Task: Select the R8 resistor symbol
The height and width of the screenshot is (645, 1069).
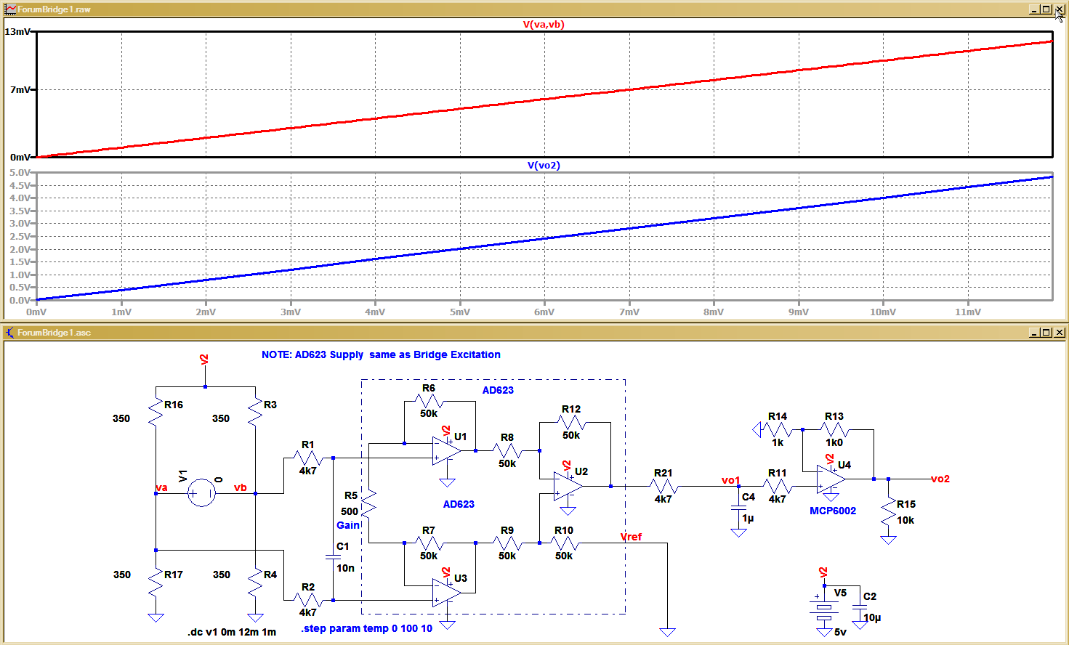Action: (x=507, y=451)
